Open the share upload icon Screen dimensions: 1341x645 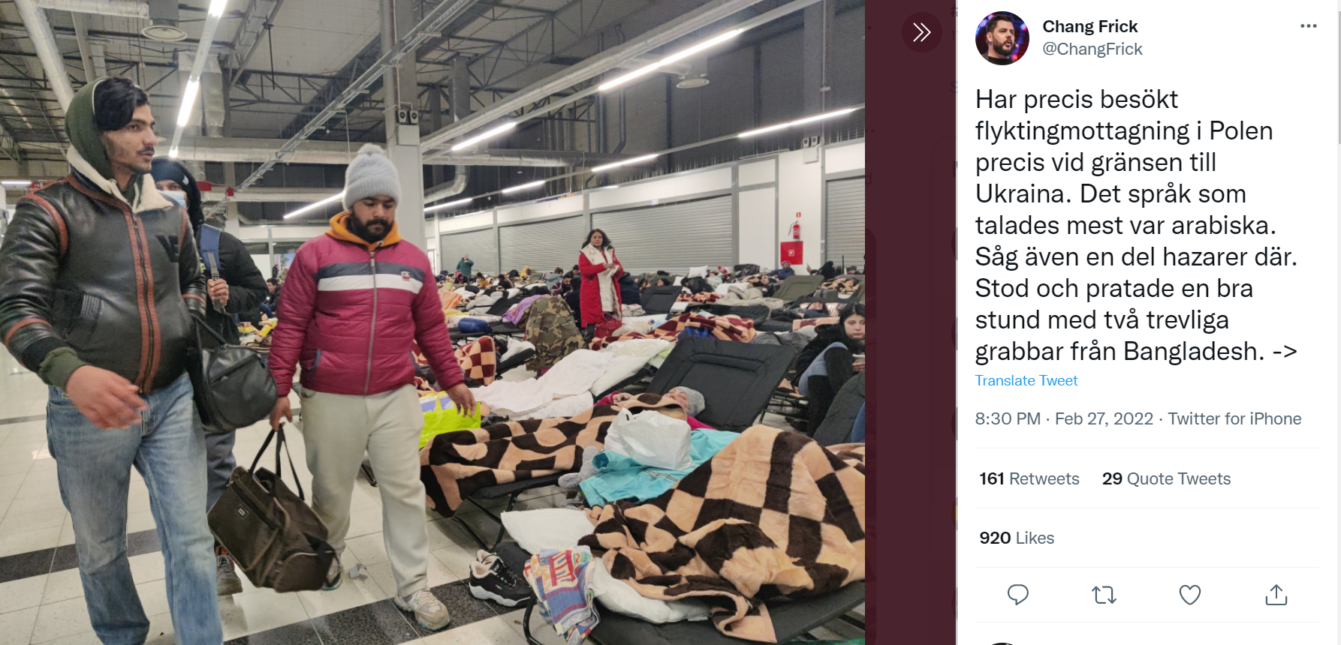[x=1276, y=595]
